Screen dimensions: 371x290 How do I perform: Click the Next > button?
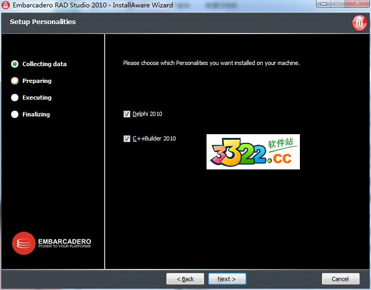point(227,279)
